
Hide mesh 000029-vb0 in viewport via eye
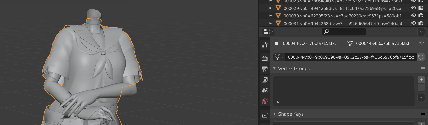(414, 8)
